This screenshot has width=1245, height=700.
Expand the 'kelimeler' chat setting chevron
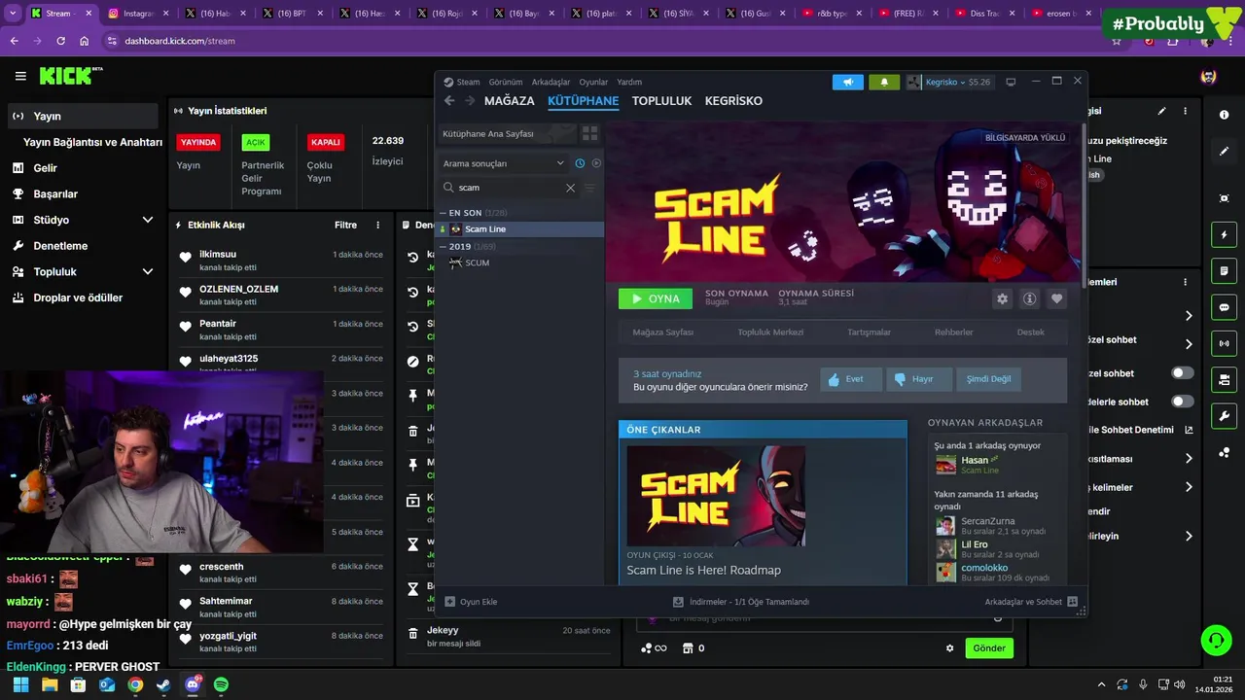point(1188,487)
